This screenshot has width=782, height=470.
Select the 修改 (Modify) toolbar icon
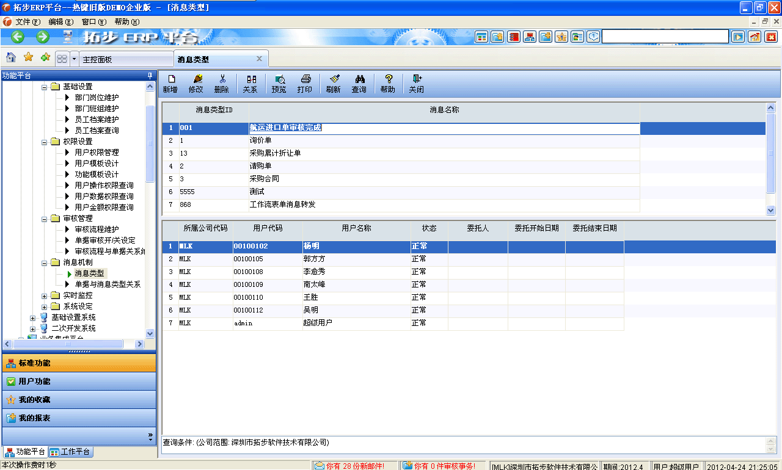point(195,84)
